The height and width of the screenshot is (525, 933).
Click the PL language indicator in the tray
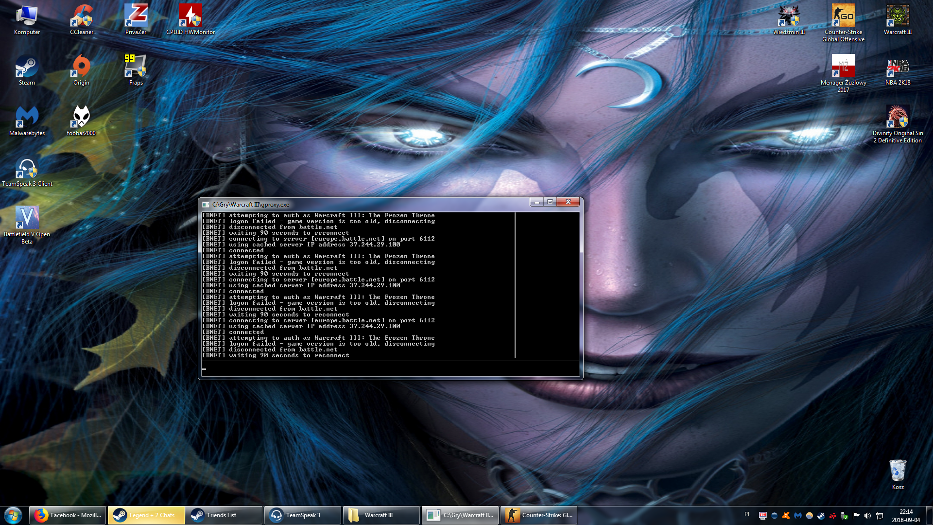click(x=747, y=514)
